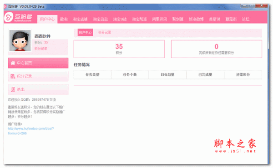
Task: Click the username 西西软件
Action: (42, 36)
